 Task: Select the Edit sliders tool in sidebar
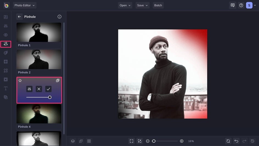click(5, 26)
